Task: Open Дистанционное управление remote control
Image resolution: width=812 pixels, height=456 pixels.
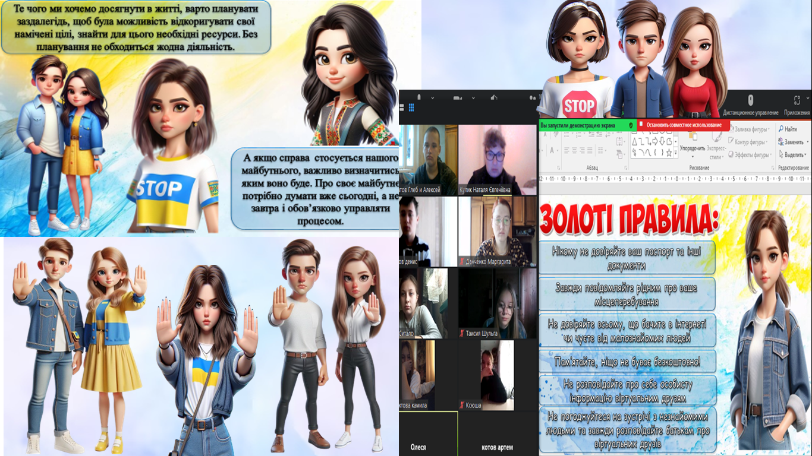Action: pyautogui.click(x=750, y=104)
